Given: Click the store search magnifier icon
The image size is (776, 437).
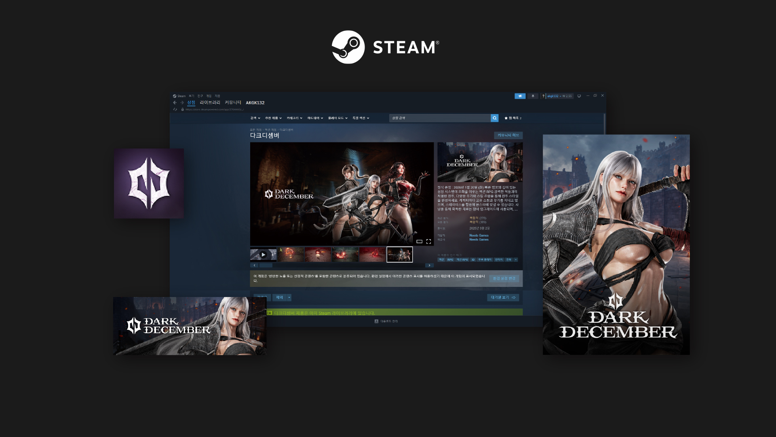Looking at the screenshot, I should pyautogui.click(x=494, y=118).
